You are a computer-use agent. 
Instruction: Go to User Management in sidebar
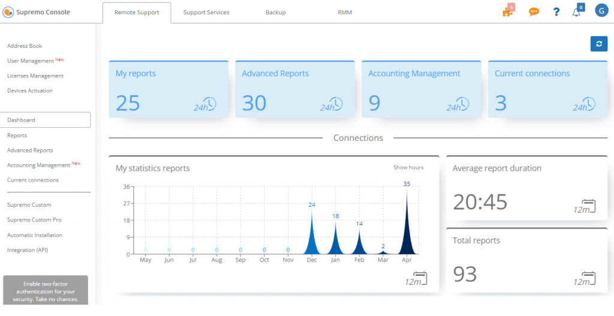[31, 61]
